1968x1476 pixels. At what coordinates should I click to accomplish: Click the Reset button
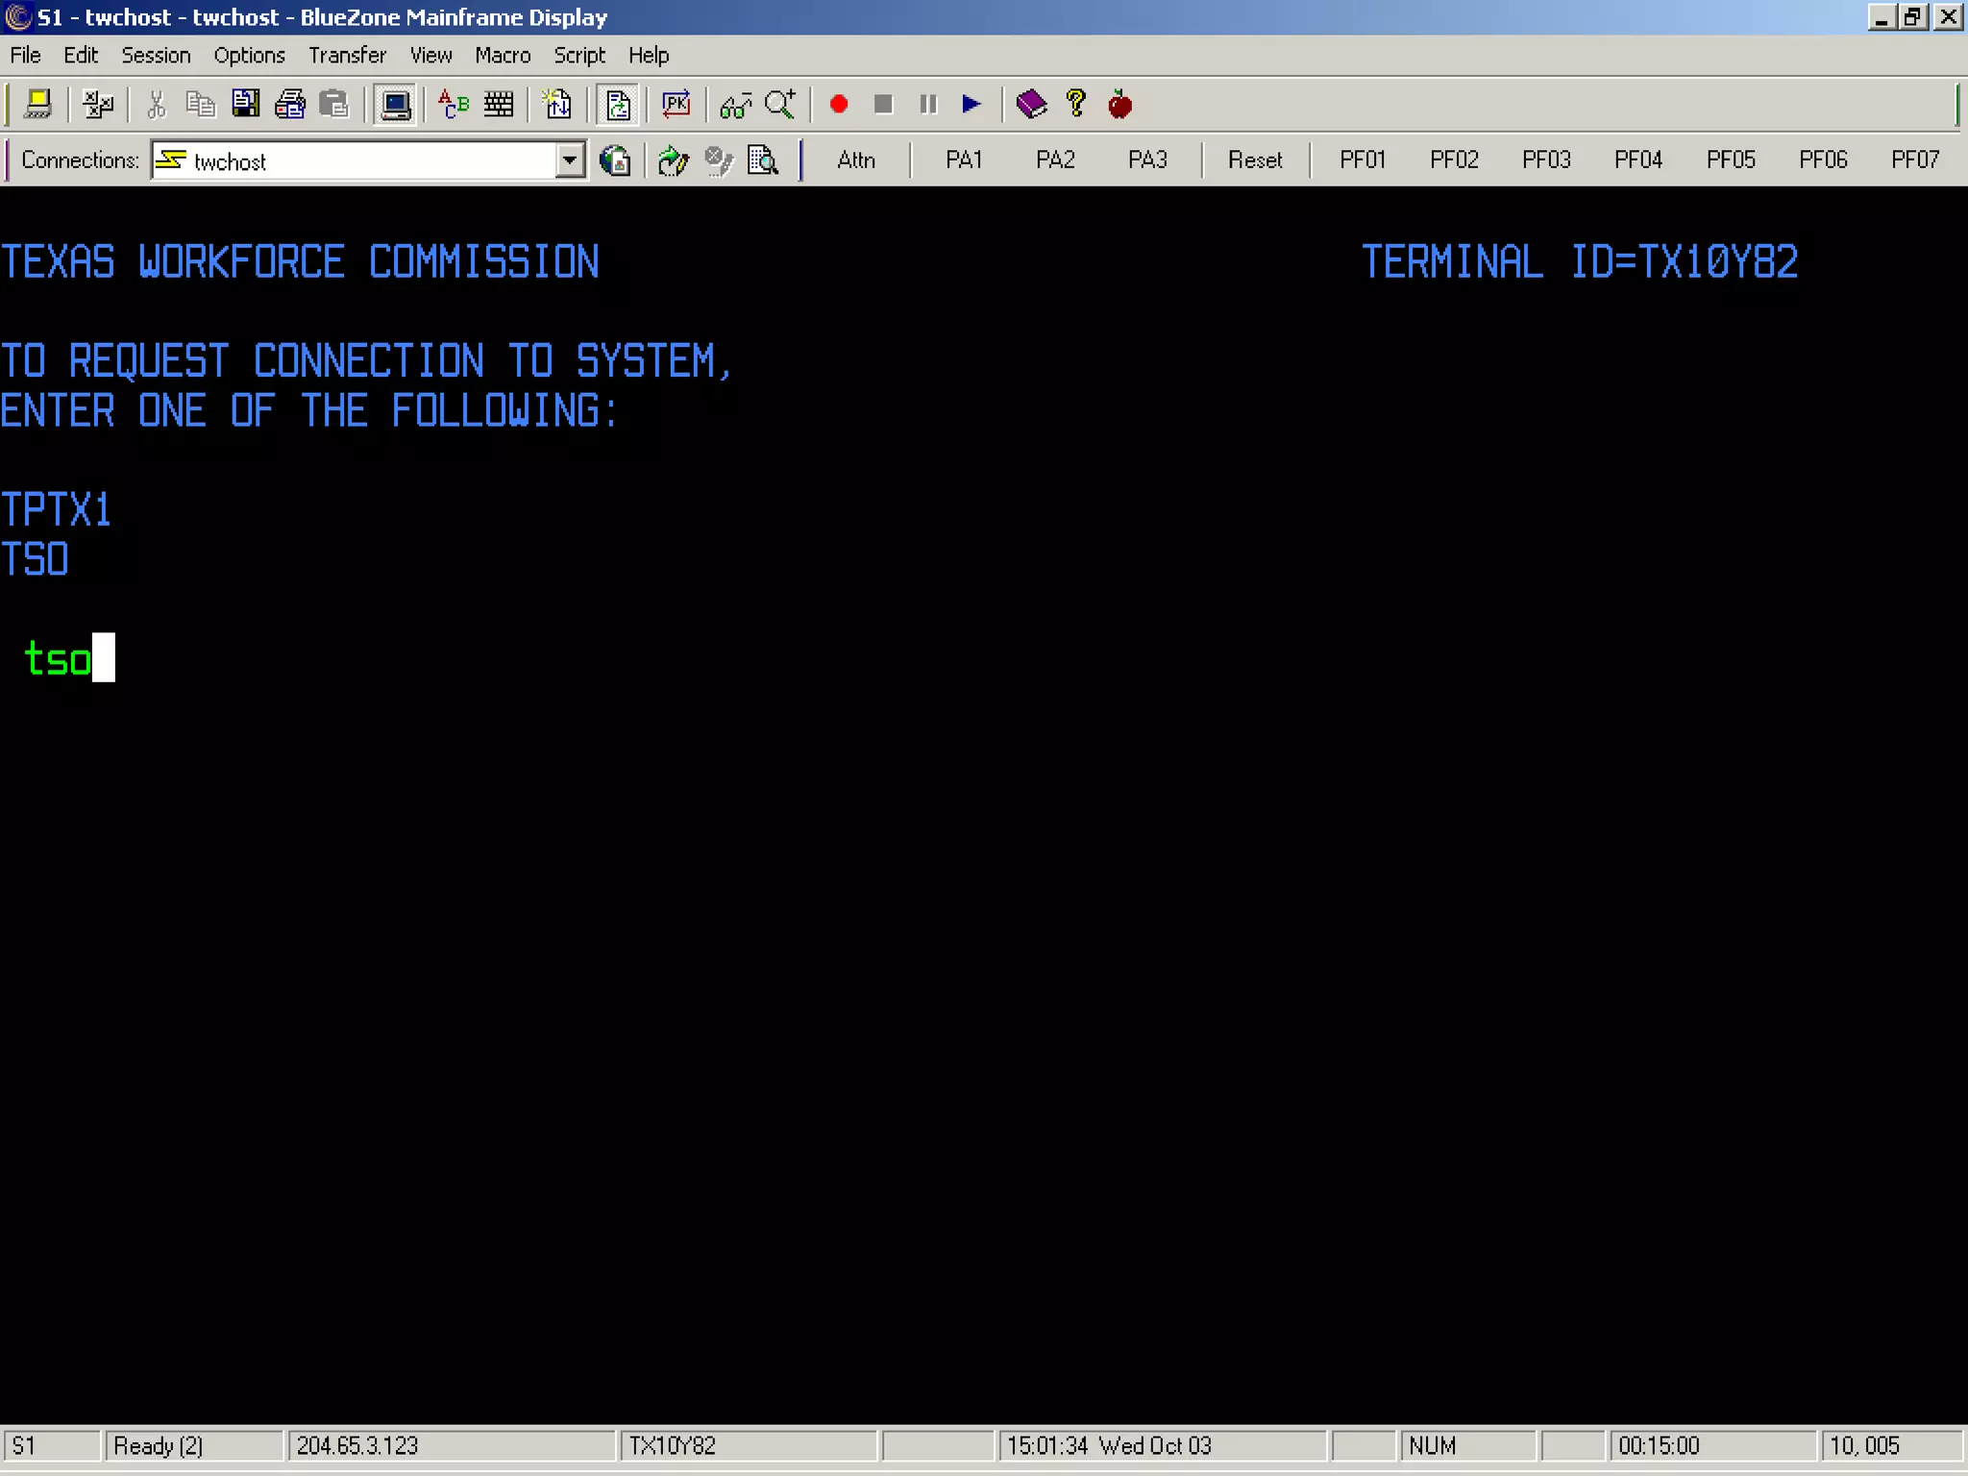1254,160
